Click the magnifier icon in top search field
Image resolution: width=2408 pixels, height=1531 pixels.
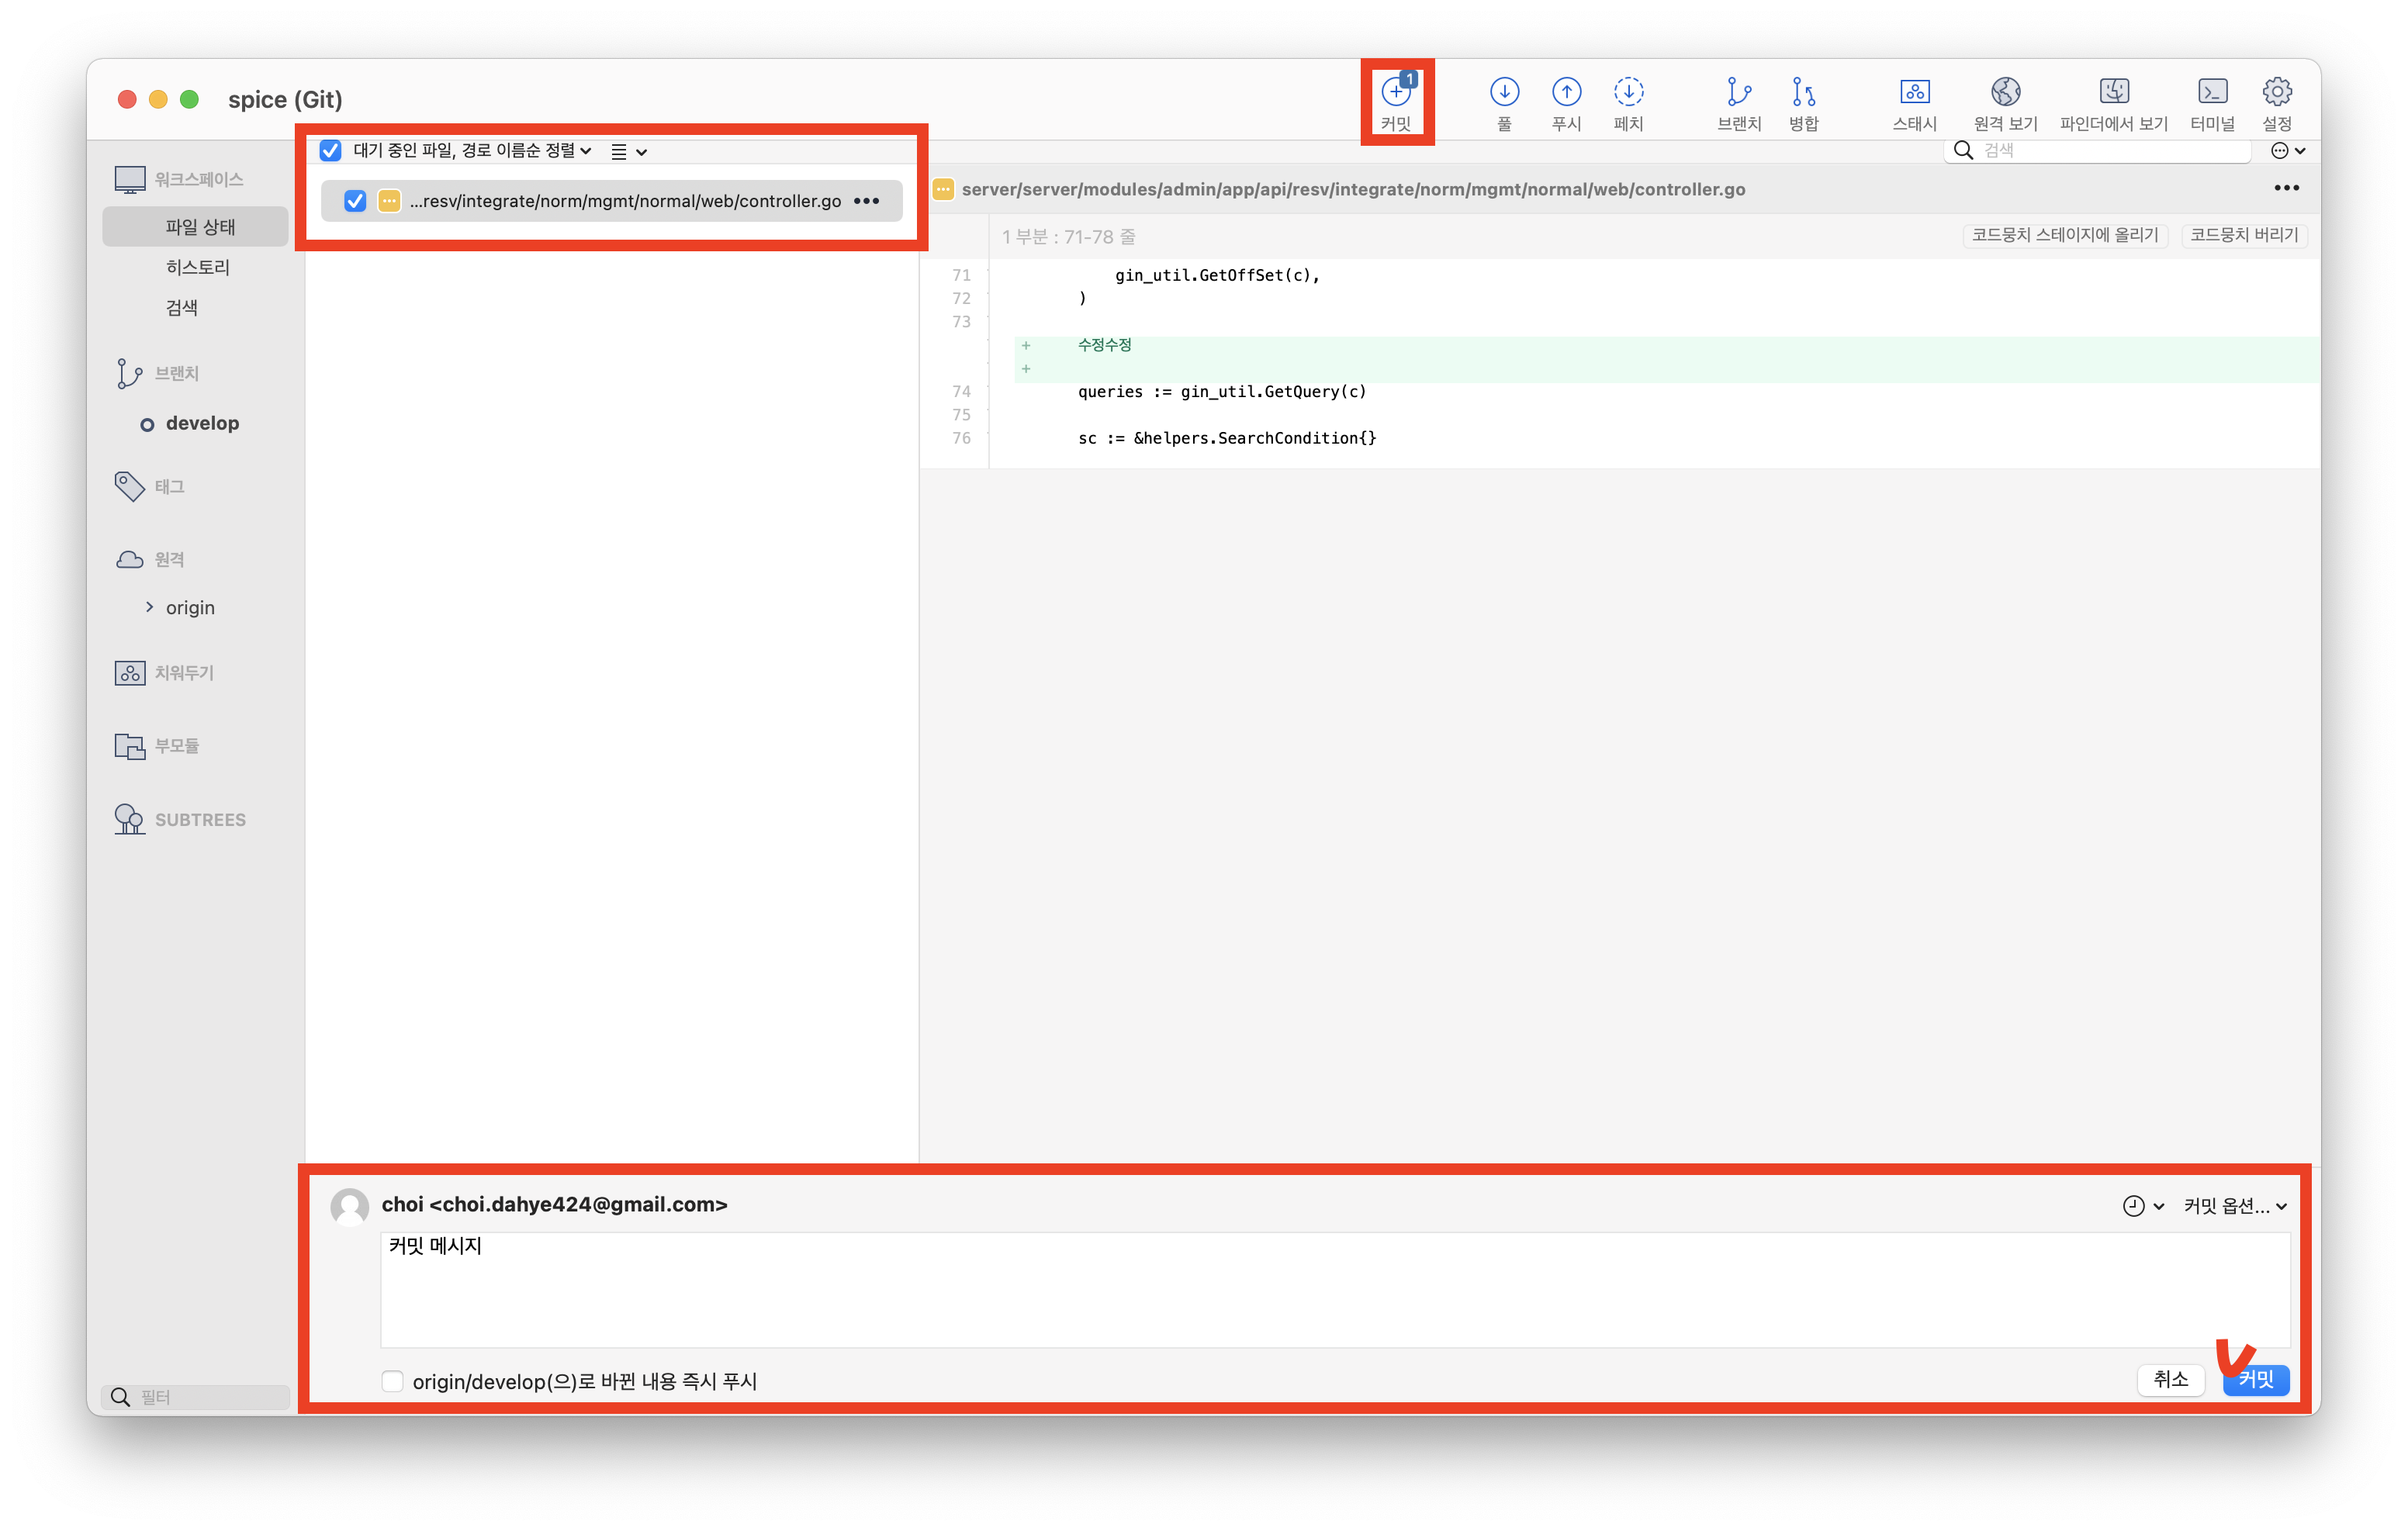coord(1963,151)
